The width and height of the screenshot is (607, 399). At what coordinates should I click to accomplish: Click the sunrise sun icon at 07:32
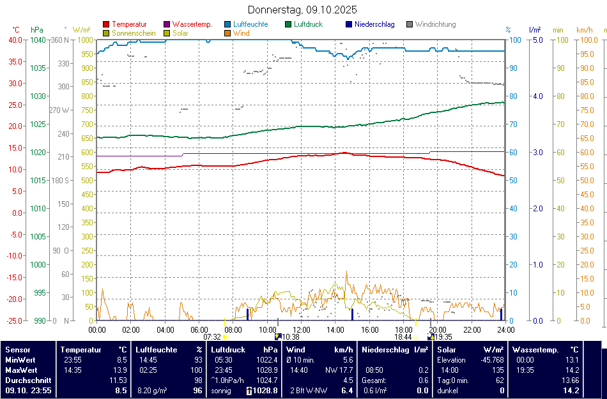tap(225, 336)
